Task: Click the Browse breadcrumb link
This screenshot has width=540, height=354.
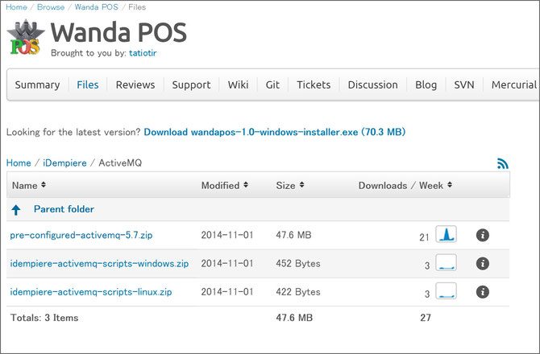Action: tap(51, 7)
